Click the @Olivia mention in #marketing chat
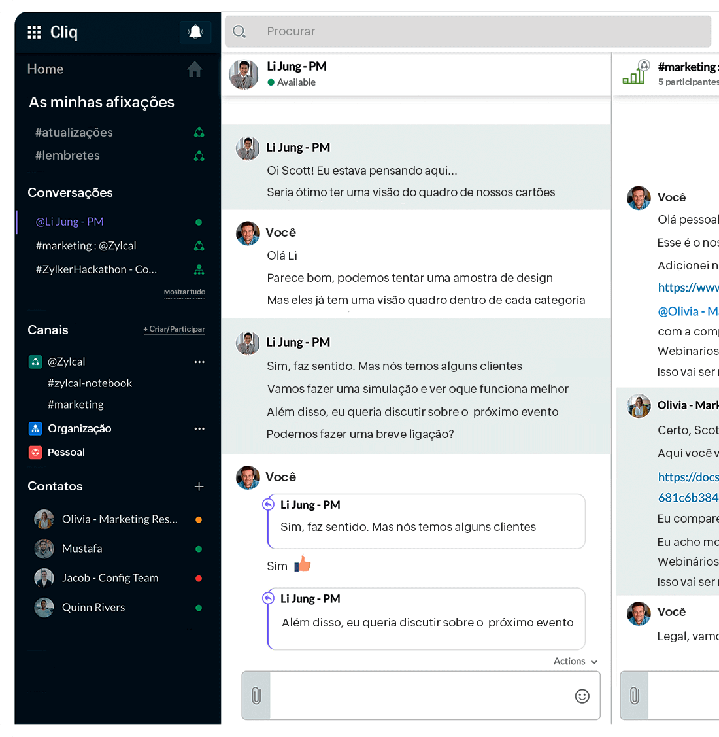 coord(688,311)
